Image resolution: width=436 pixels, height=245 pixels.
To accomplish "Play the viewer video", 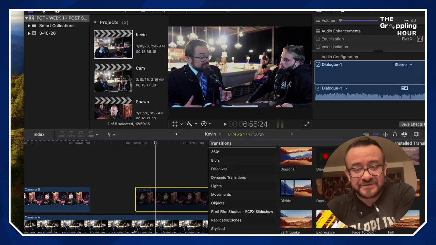I will (225, 125).
